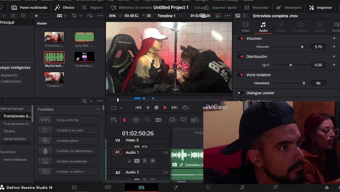Select the arrow Selection tool in timeline toolbar
This screenshot has width=340, height=192.
click(125, 120)
